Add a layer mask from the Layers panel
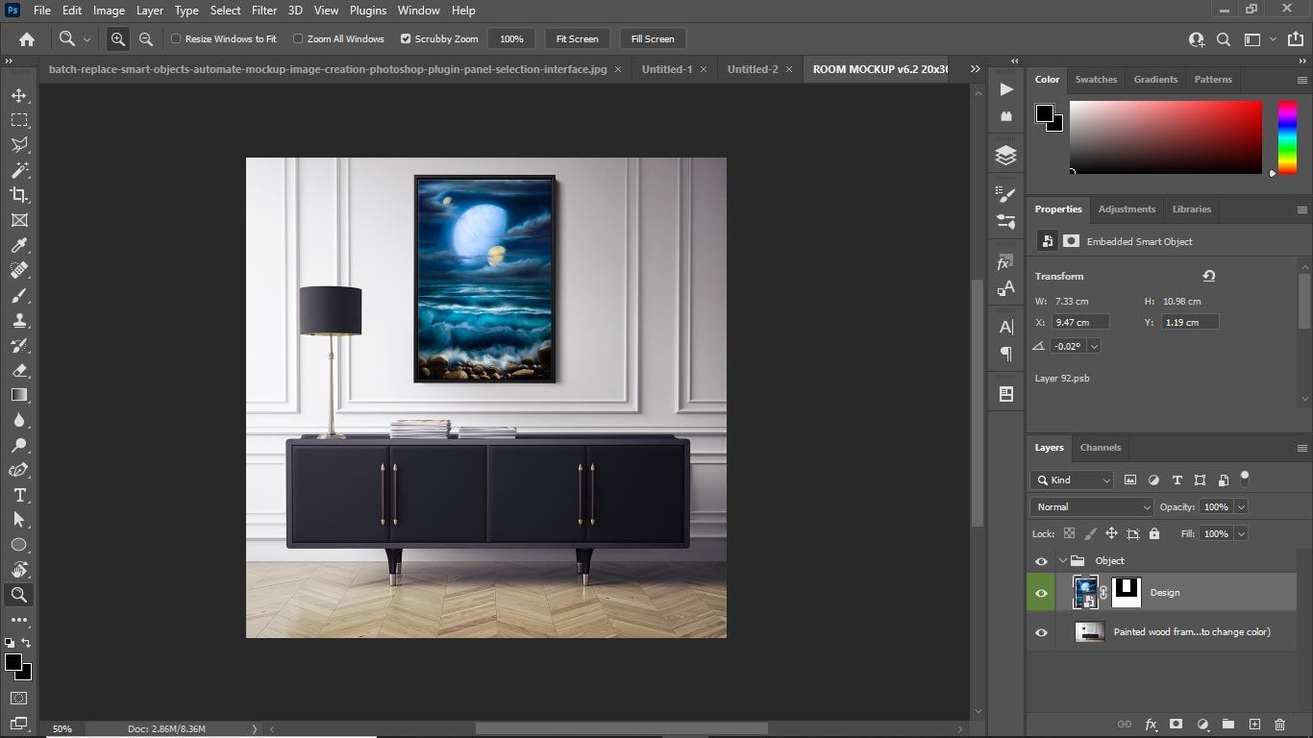 [x=1177, y=725]
